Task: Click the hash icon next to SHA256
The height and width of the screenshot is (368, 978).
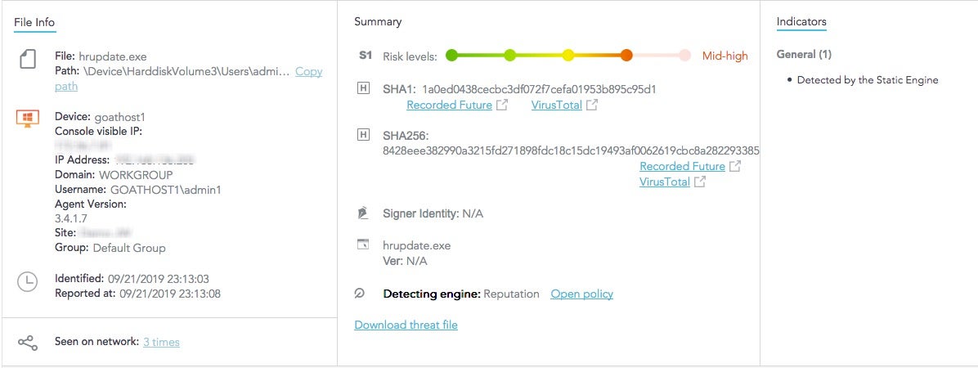Action: [363, 134]
